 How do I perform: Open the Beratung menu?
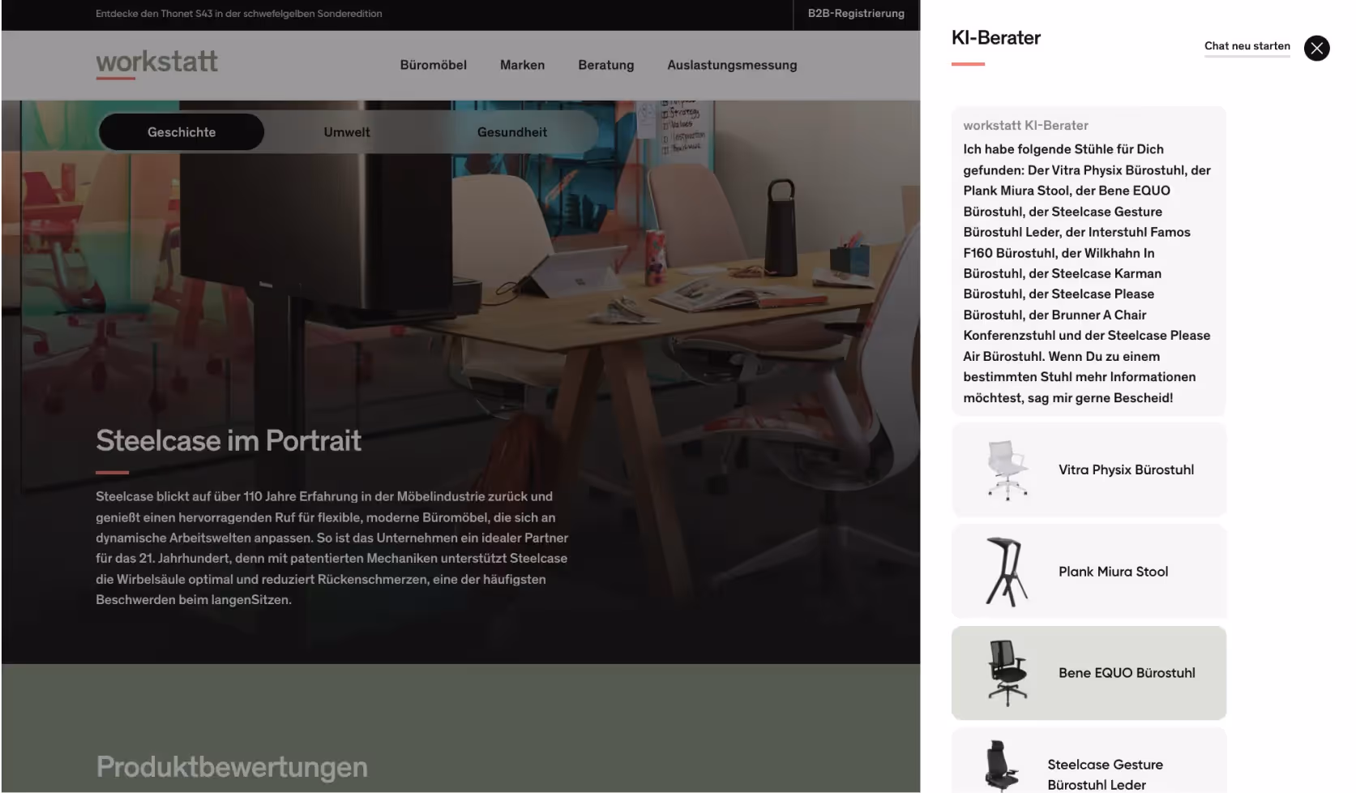coord(605,65)
